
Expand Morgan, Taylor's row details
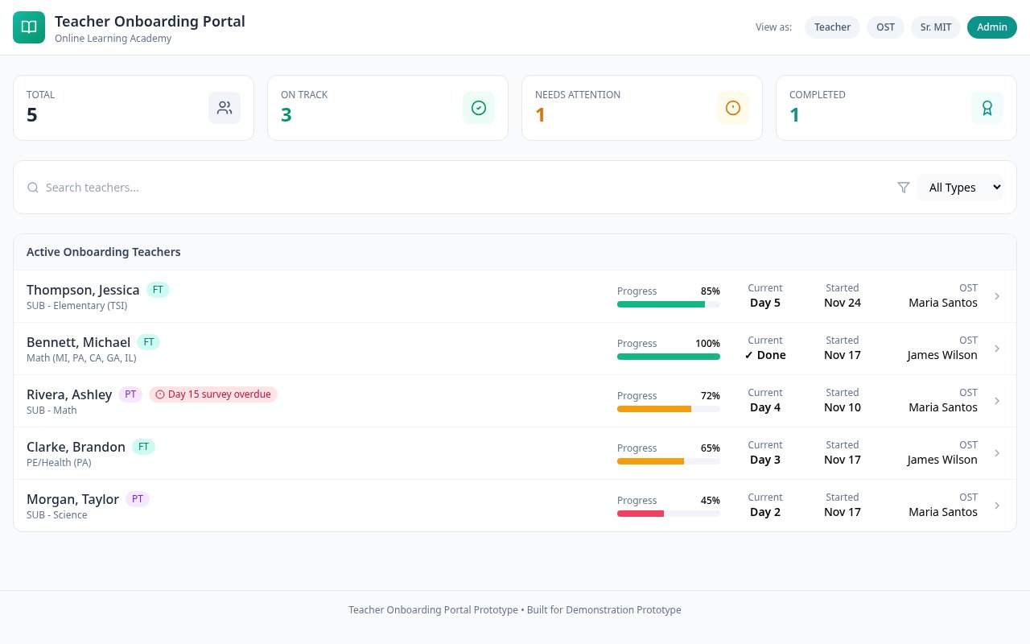point(997,506)
